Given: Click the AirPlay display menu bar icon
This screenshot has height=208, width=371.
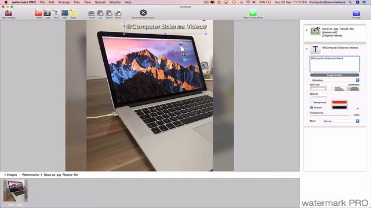Looking at the screenshot, I should coord(226,2).
